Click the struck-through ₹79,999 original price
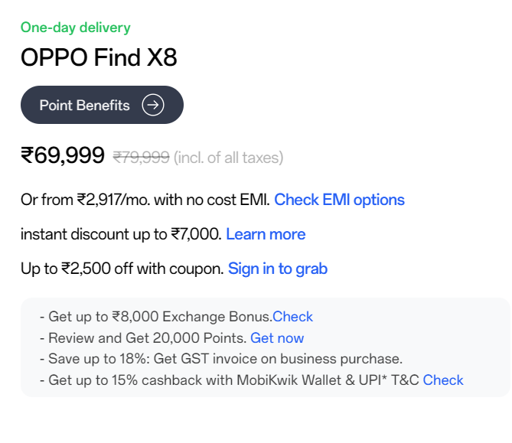Screen dimensions: 512x443 pos(141,158)
